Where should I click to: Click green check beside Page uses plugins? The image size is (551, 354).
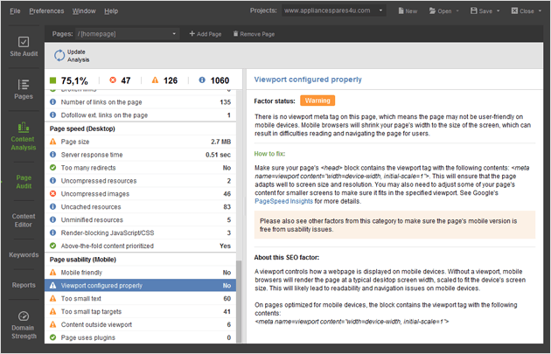pos(52,337)
